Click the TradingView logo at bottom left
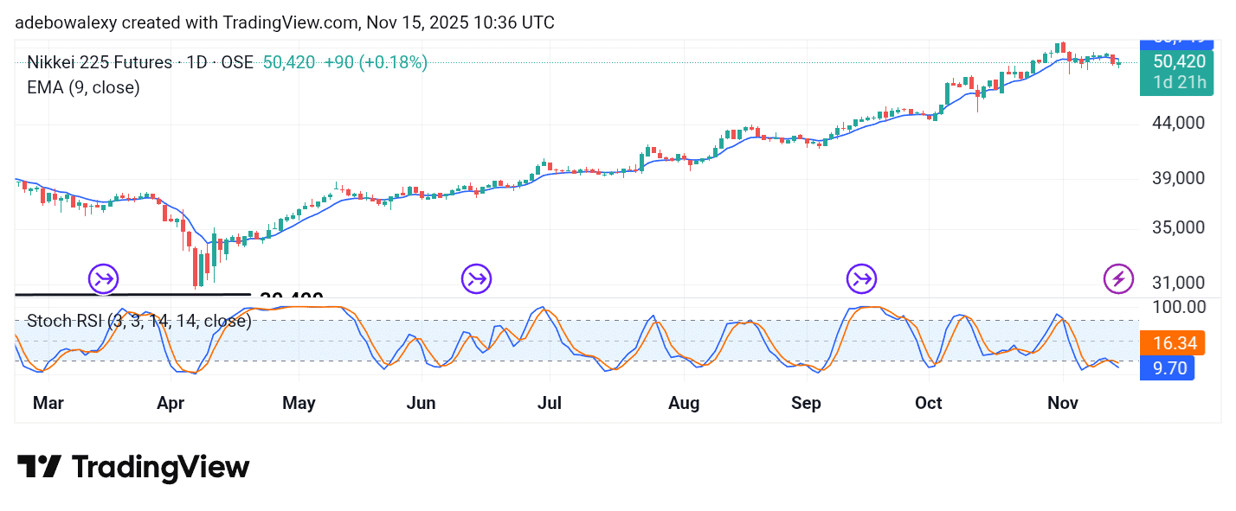 [x=134, y=467]
